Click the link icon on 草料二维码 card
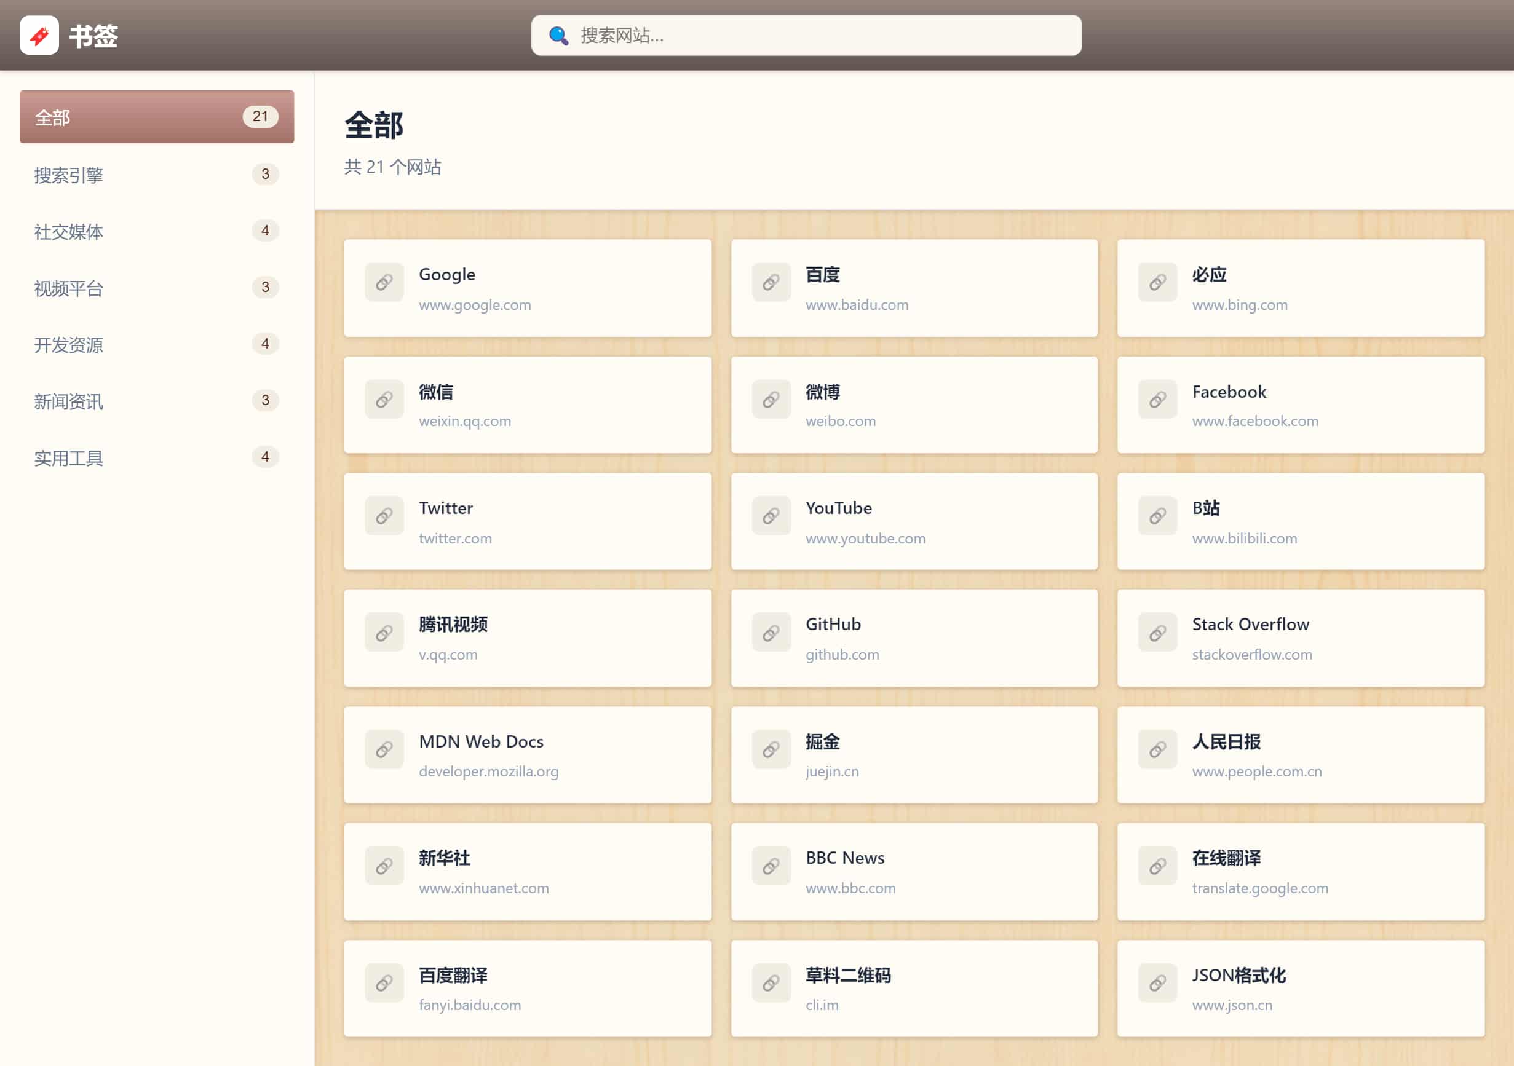This screenshot has width=1514, height=1066. click(x=771, y=983)
